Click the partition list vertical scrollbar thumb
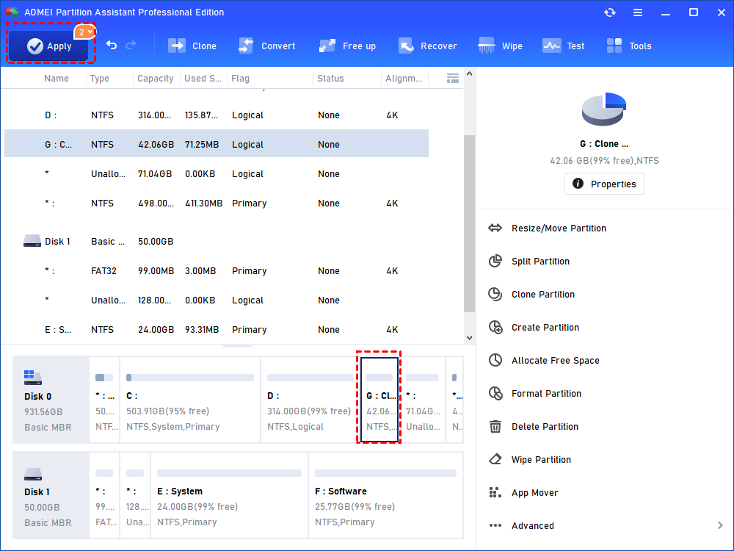Viewport: 734px width, 551px height. pyautogui.click(x=469, y=223)
